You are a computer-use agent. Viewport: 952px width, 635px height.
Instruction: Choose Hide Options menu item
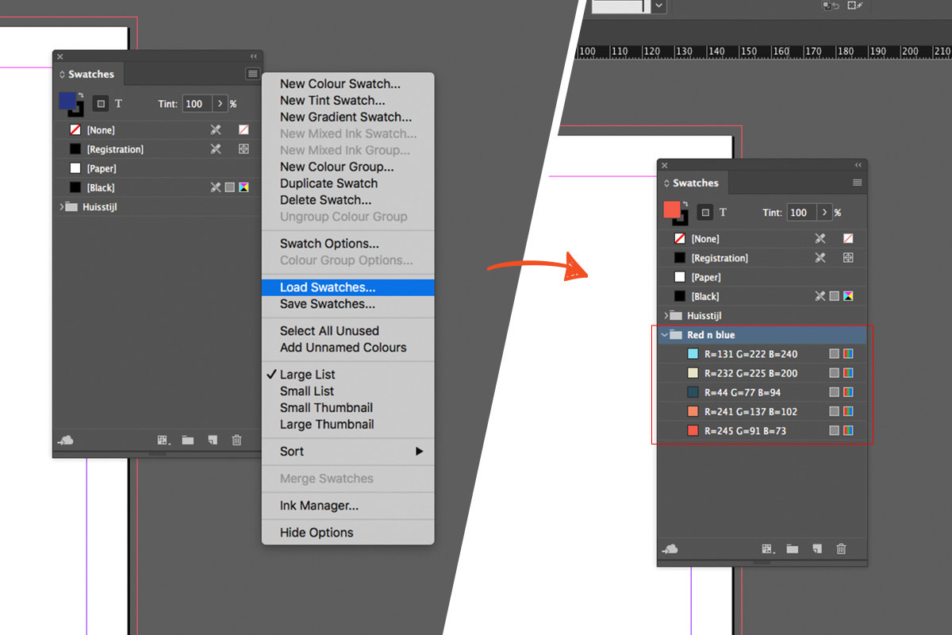pos(347,533)
